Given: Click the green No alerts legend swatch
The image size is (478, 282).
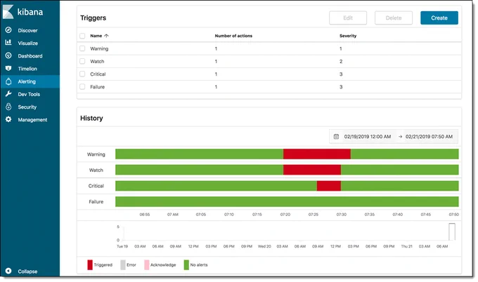Looking at the screenshot, I should tap(186, 264).
